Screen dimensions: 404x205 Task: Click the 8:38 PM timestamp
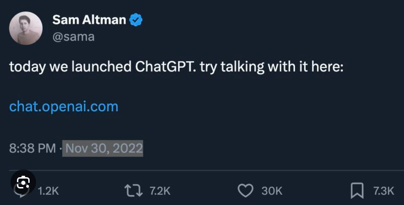point(32,148)
